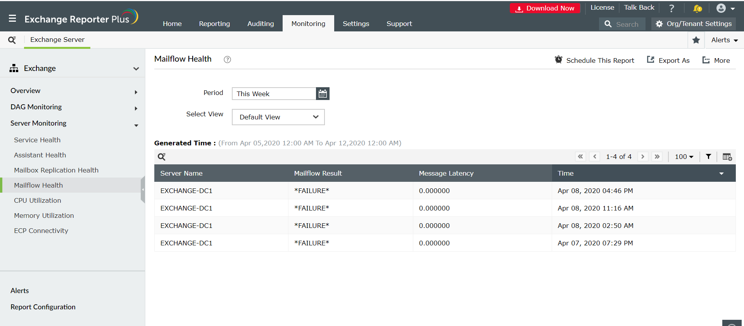The image size is (744, 326).
Task: Open the Period calendar picker icon
Action: pos(323,93)
